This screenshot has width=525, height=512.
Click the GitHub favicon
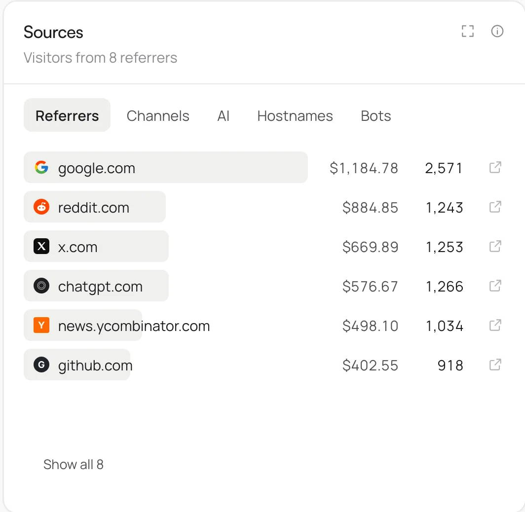point(41,365)
